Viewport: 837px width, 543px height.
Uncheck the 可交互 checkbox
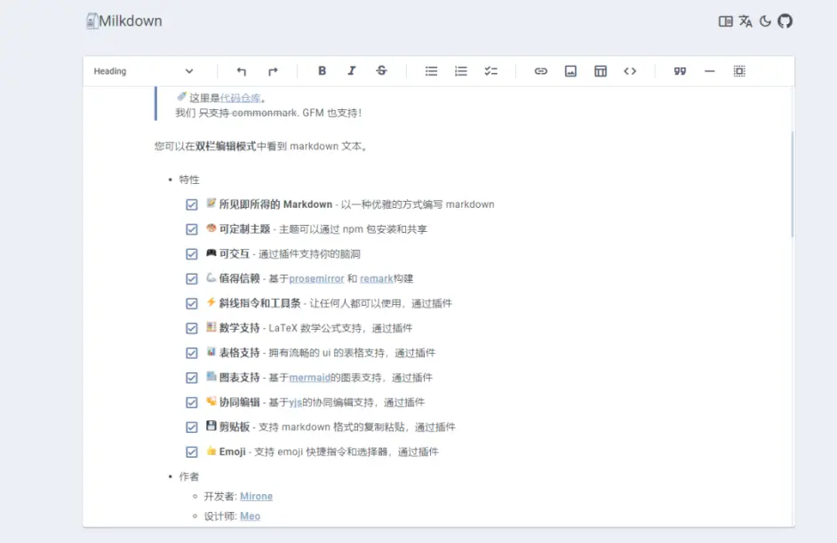coord(192,254)
